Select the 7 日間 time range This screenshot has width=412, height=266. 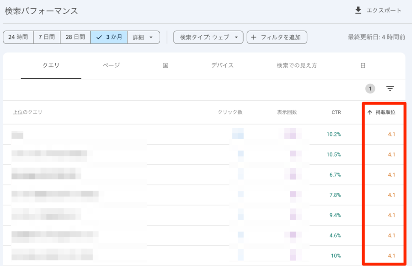(x=47, y=37)
